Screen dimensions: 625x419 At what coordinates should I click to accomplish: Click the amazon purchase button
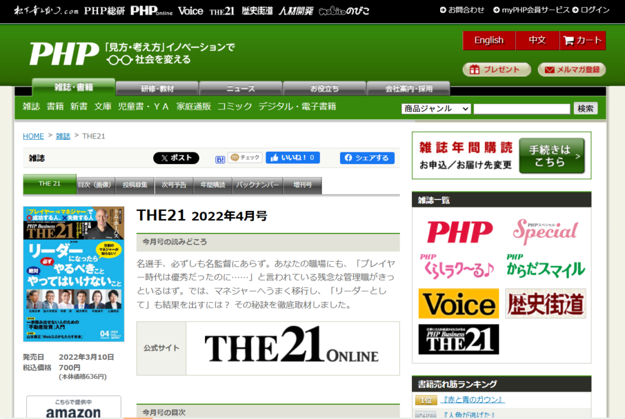coord(74,407)
